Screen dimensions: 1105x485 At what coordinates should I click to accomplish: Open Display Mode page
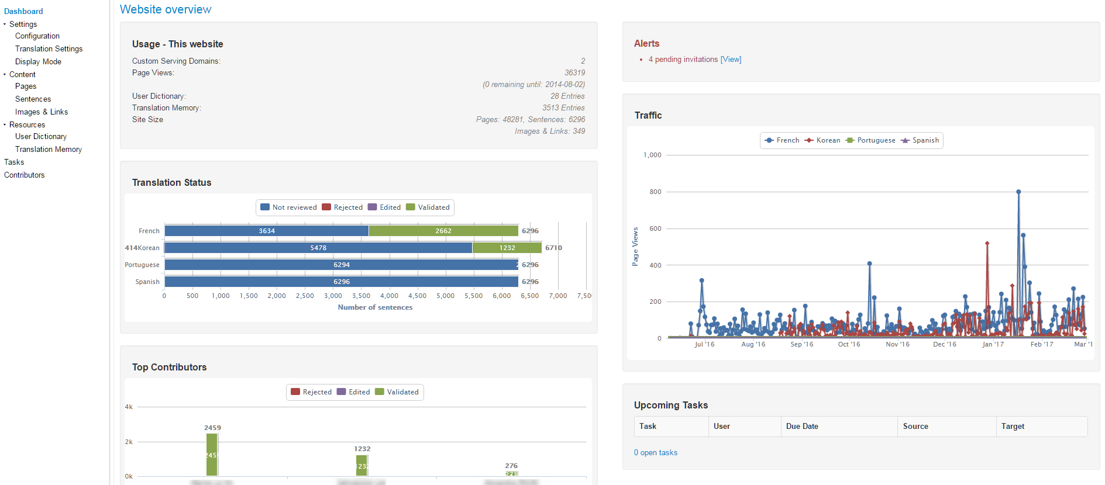click(38, 62)
